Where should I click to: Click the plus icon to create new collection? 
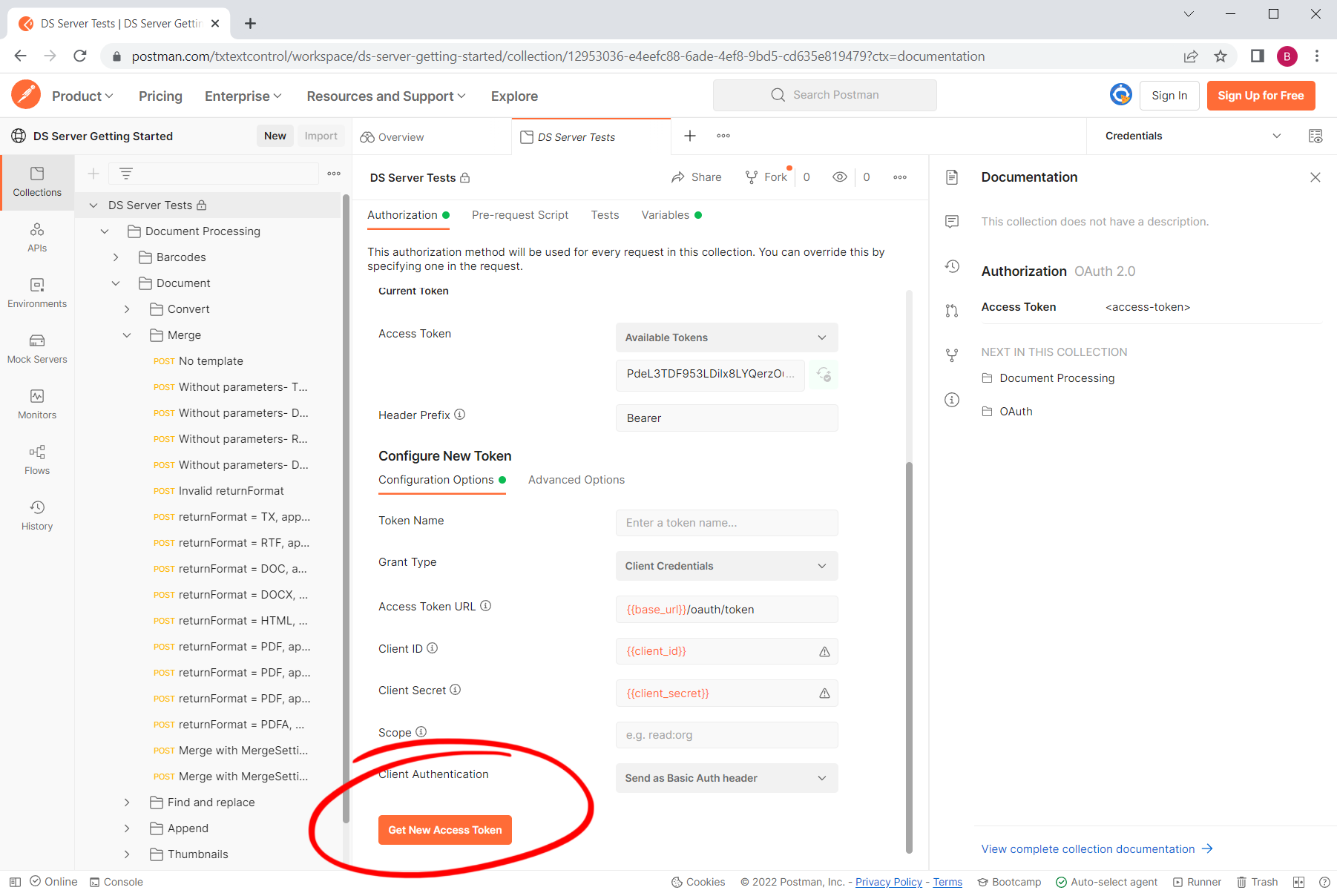click(93, 174)
